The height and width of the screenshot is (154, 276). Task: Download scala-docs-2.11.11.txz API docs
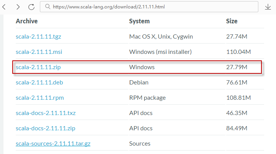[46, 113]
